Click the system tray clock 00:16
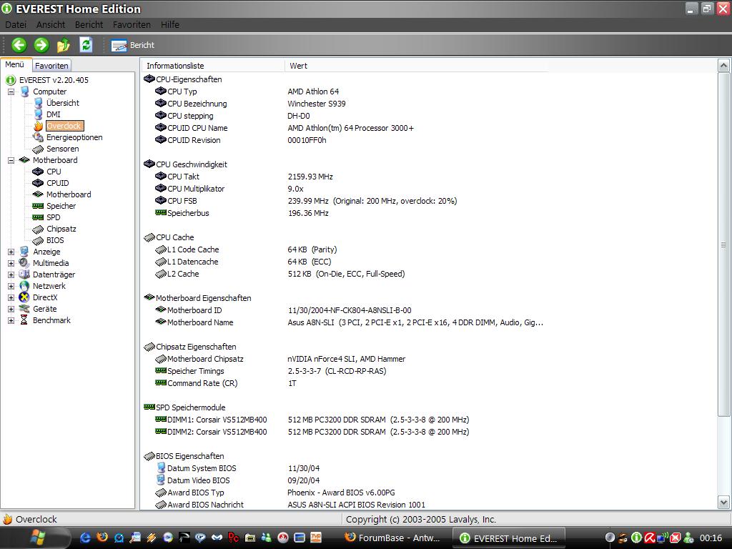The height and width of the screenshot is (549, 732). click(x=711, y=538)
